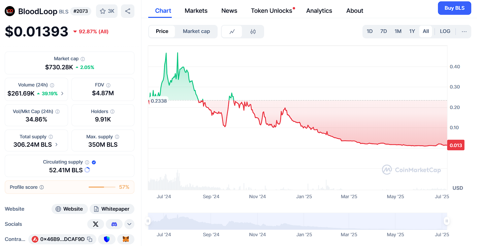The image size is (477, 246).
Task: Click the mini overview range chart
Action: click(x=297, y=221)
